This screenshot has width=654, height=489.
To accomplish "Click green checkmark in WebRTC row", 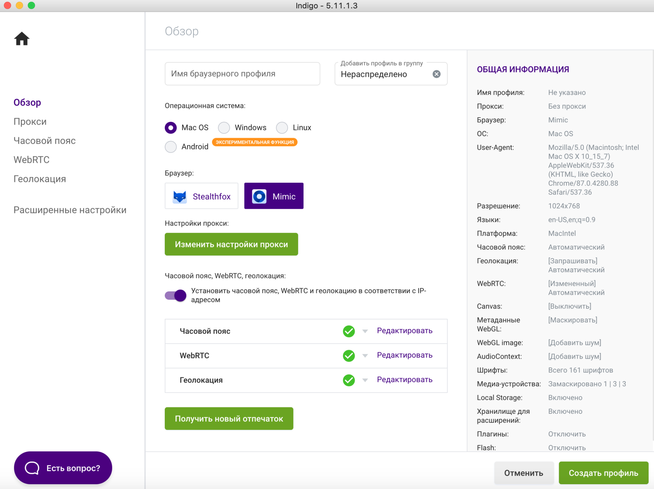I will (x=349, y=355).
